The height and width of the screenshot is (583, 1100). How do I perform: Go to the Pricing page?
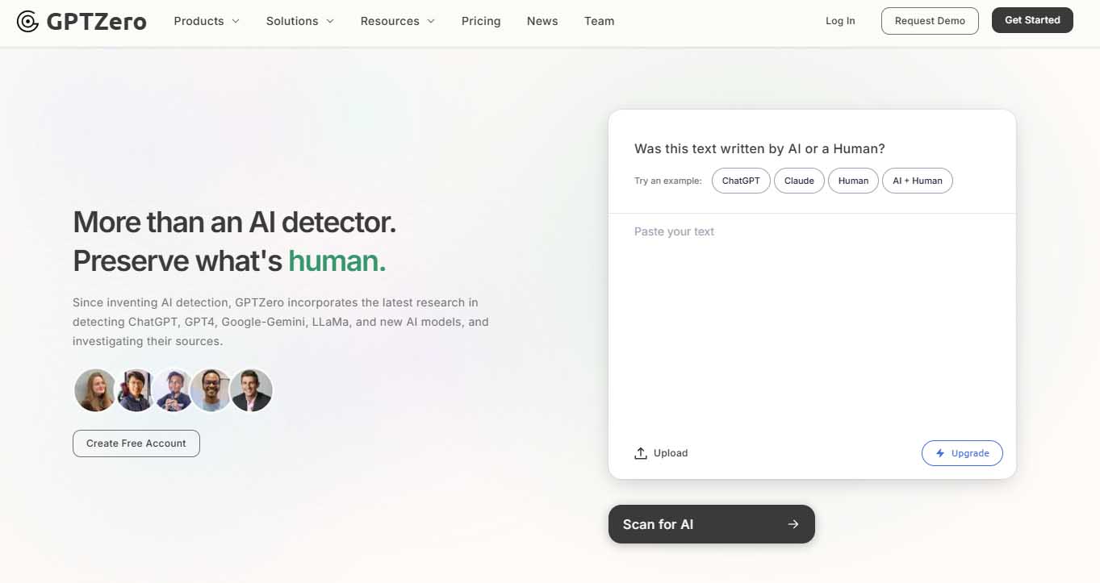(481, 21)
